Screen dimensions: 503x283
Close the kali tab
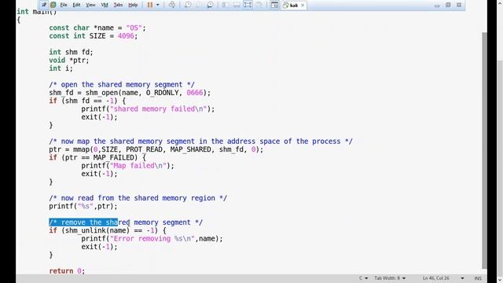[303, 6]
